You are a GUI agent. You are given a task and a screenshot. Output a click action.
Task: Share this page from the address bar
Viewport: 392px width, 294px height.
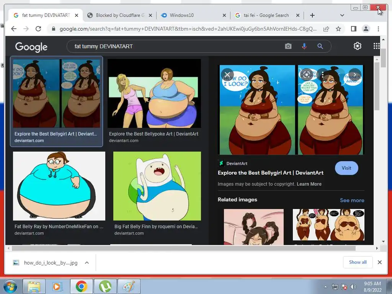(326, 29)
